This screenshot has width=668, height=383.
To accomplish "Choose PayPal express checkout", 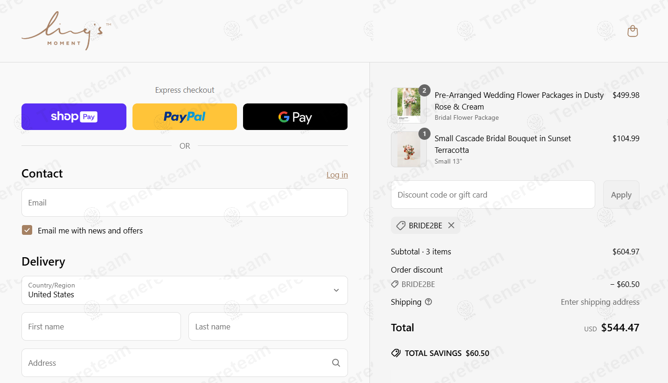I will [x=185, y=116].
